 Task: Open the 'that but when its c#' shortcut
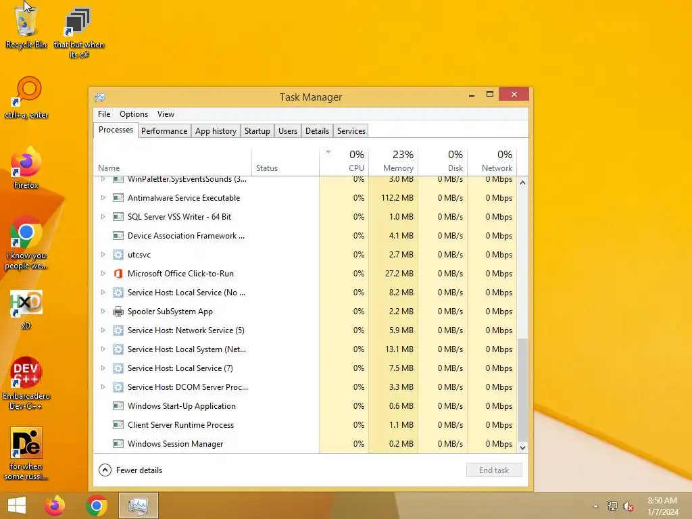point(78,33)
